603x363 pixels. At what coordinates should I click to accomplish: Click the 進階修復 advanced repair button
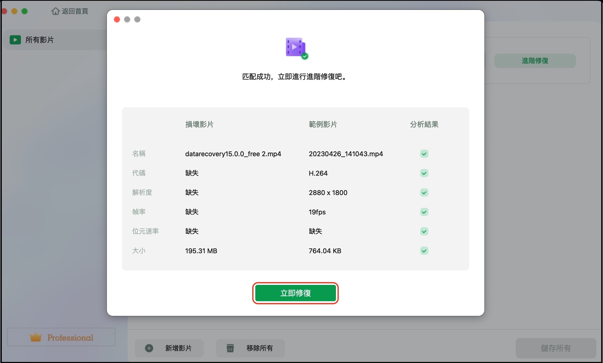coord(535,60)
